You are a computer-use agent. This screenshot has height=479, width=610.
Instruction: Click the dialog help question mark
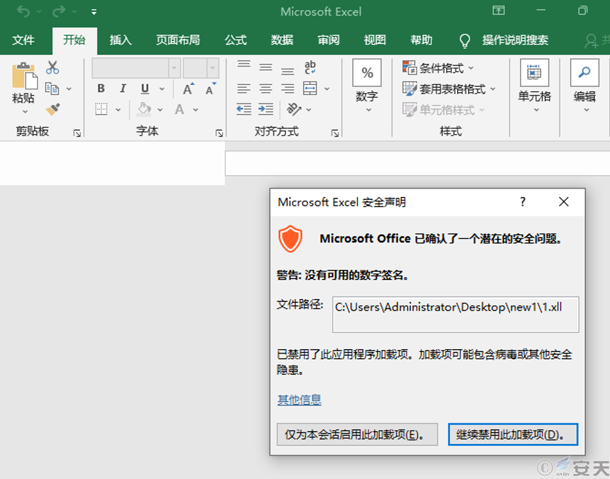pos(522,202)
